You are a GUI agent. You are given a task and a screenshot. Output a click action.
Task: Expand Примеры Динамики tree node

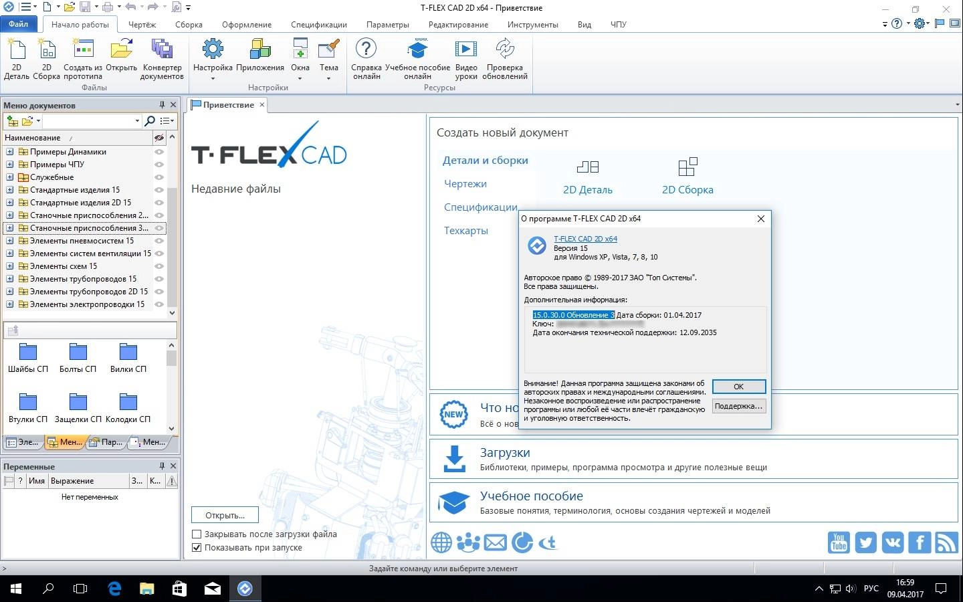click(10, 152)
